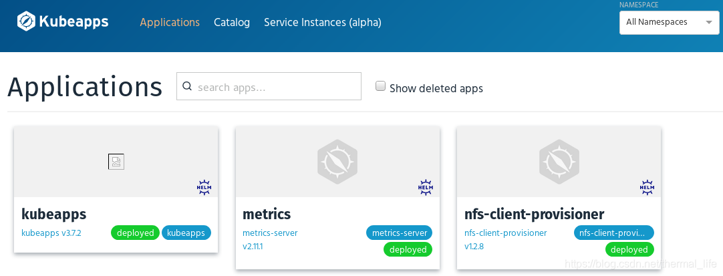Click the Kubeapps brand name

tap(74, 21)
